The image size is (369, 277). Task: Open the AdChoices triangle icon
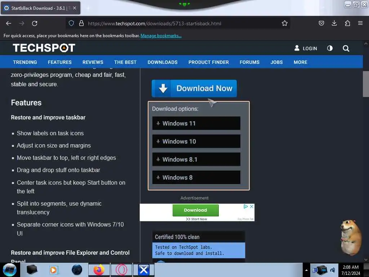coord(246,206)
